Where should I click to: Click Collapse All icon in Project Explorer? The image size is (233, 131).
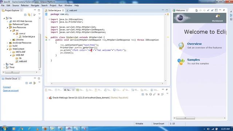coord(25,15)
